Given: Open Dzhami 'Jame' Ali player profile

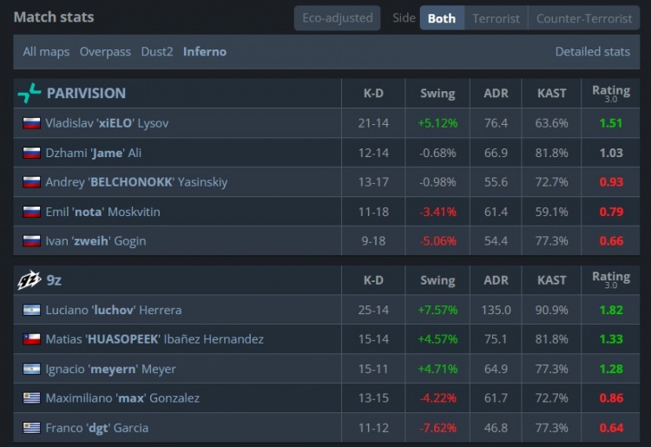Looking at the screenshot, I should (94, 153).
